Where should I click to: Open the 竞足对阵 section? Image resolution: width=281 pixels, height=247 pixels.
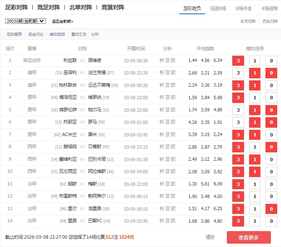click(x=48, y=7)
